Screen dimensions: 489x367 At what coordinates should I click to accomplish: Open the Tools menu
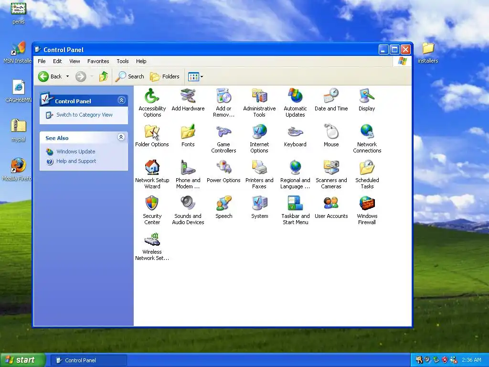123,61
